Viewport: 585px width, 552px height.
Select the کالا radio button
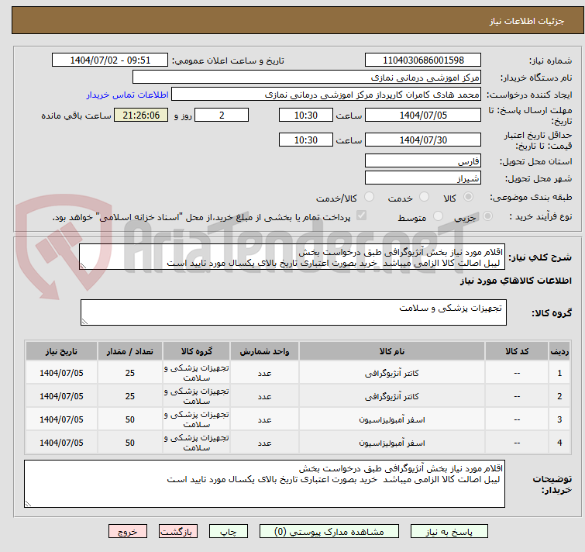pyautogui.click(x=470, y=198)
